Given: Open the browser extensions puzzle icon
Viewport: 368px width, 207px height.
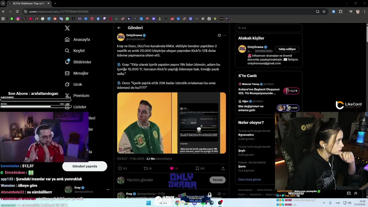Looking at the screenshot, I should click(x=341, y=11).
